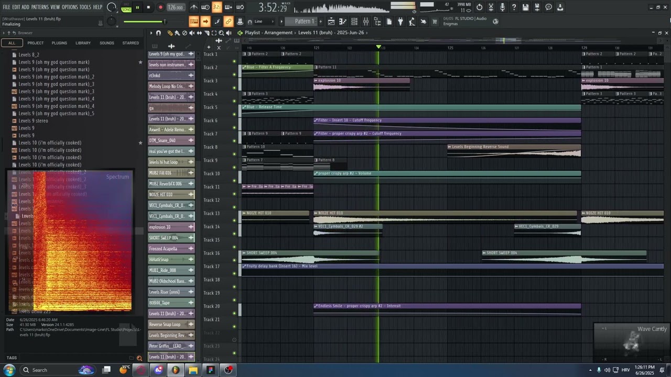Select the paint brush tool in playlist

[x=177, y=33]
